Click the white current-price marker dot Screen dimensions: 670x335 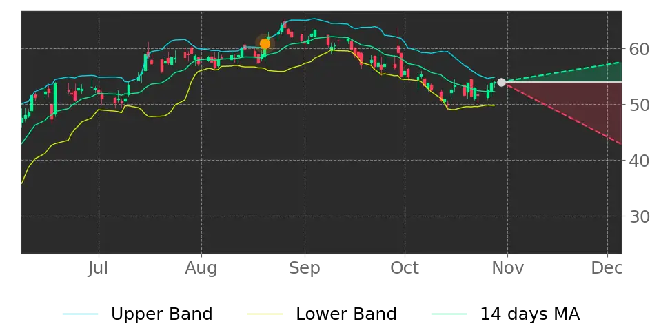[501, 82]
